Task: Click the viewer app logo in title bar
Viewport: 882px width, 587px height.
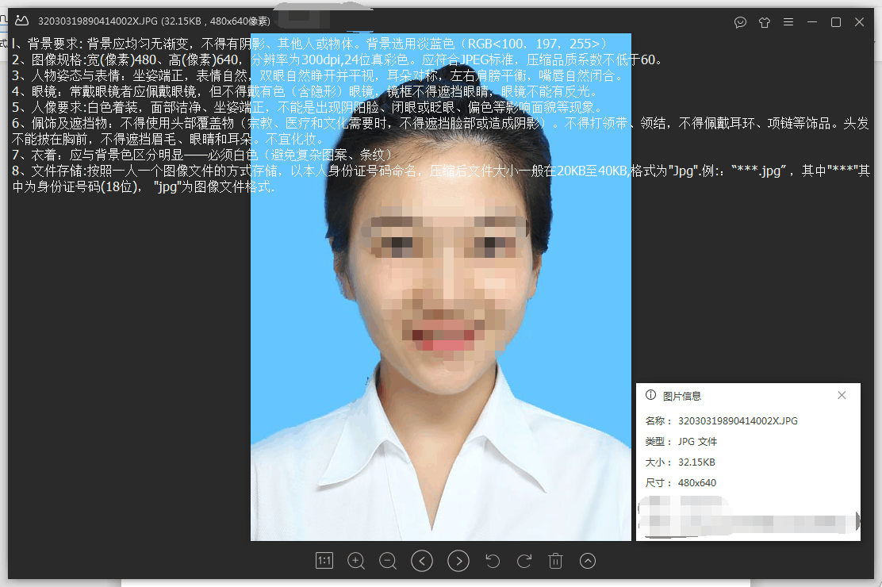Action: tap(22, 21)
